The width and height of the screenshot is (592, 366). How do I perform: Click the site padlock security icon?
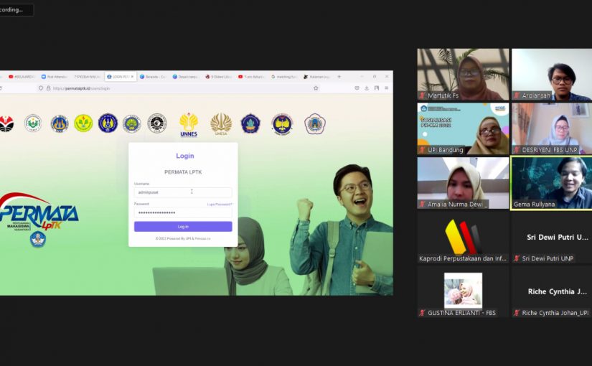(48, 88)
